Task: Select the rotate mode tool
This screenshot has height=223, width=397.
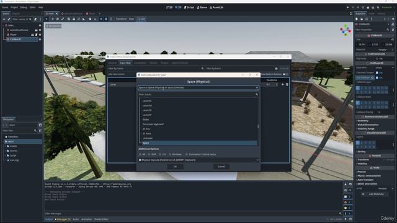Action: [x=58, y=19]
